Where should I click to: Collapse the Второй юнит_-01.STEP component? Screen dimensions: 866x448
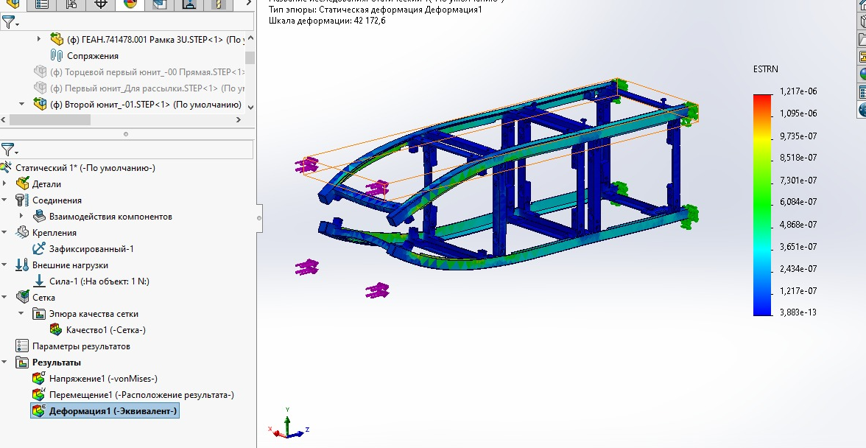21,104
